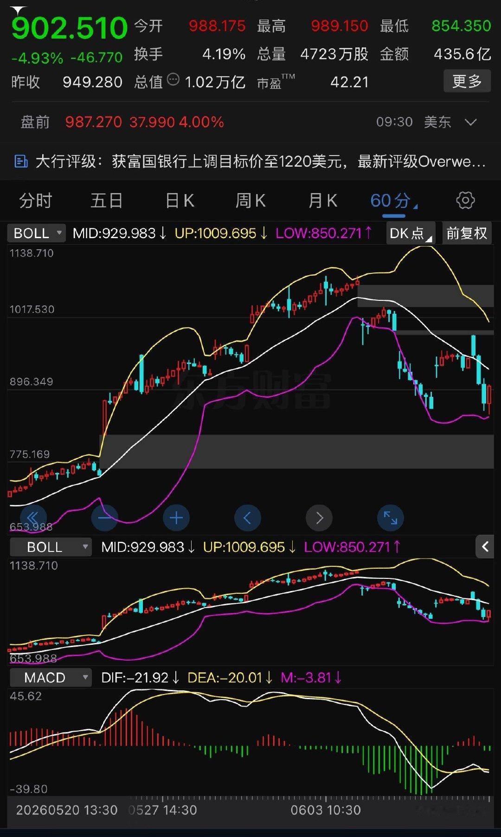Open second panel BOLL indicator dropdown
The height and width of the screenshot is (837, 501).
pyautogui.click(x=51, y=547)
